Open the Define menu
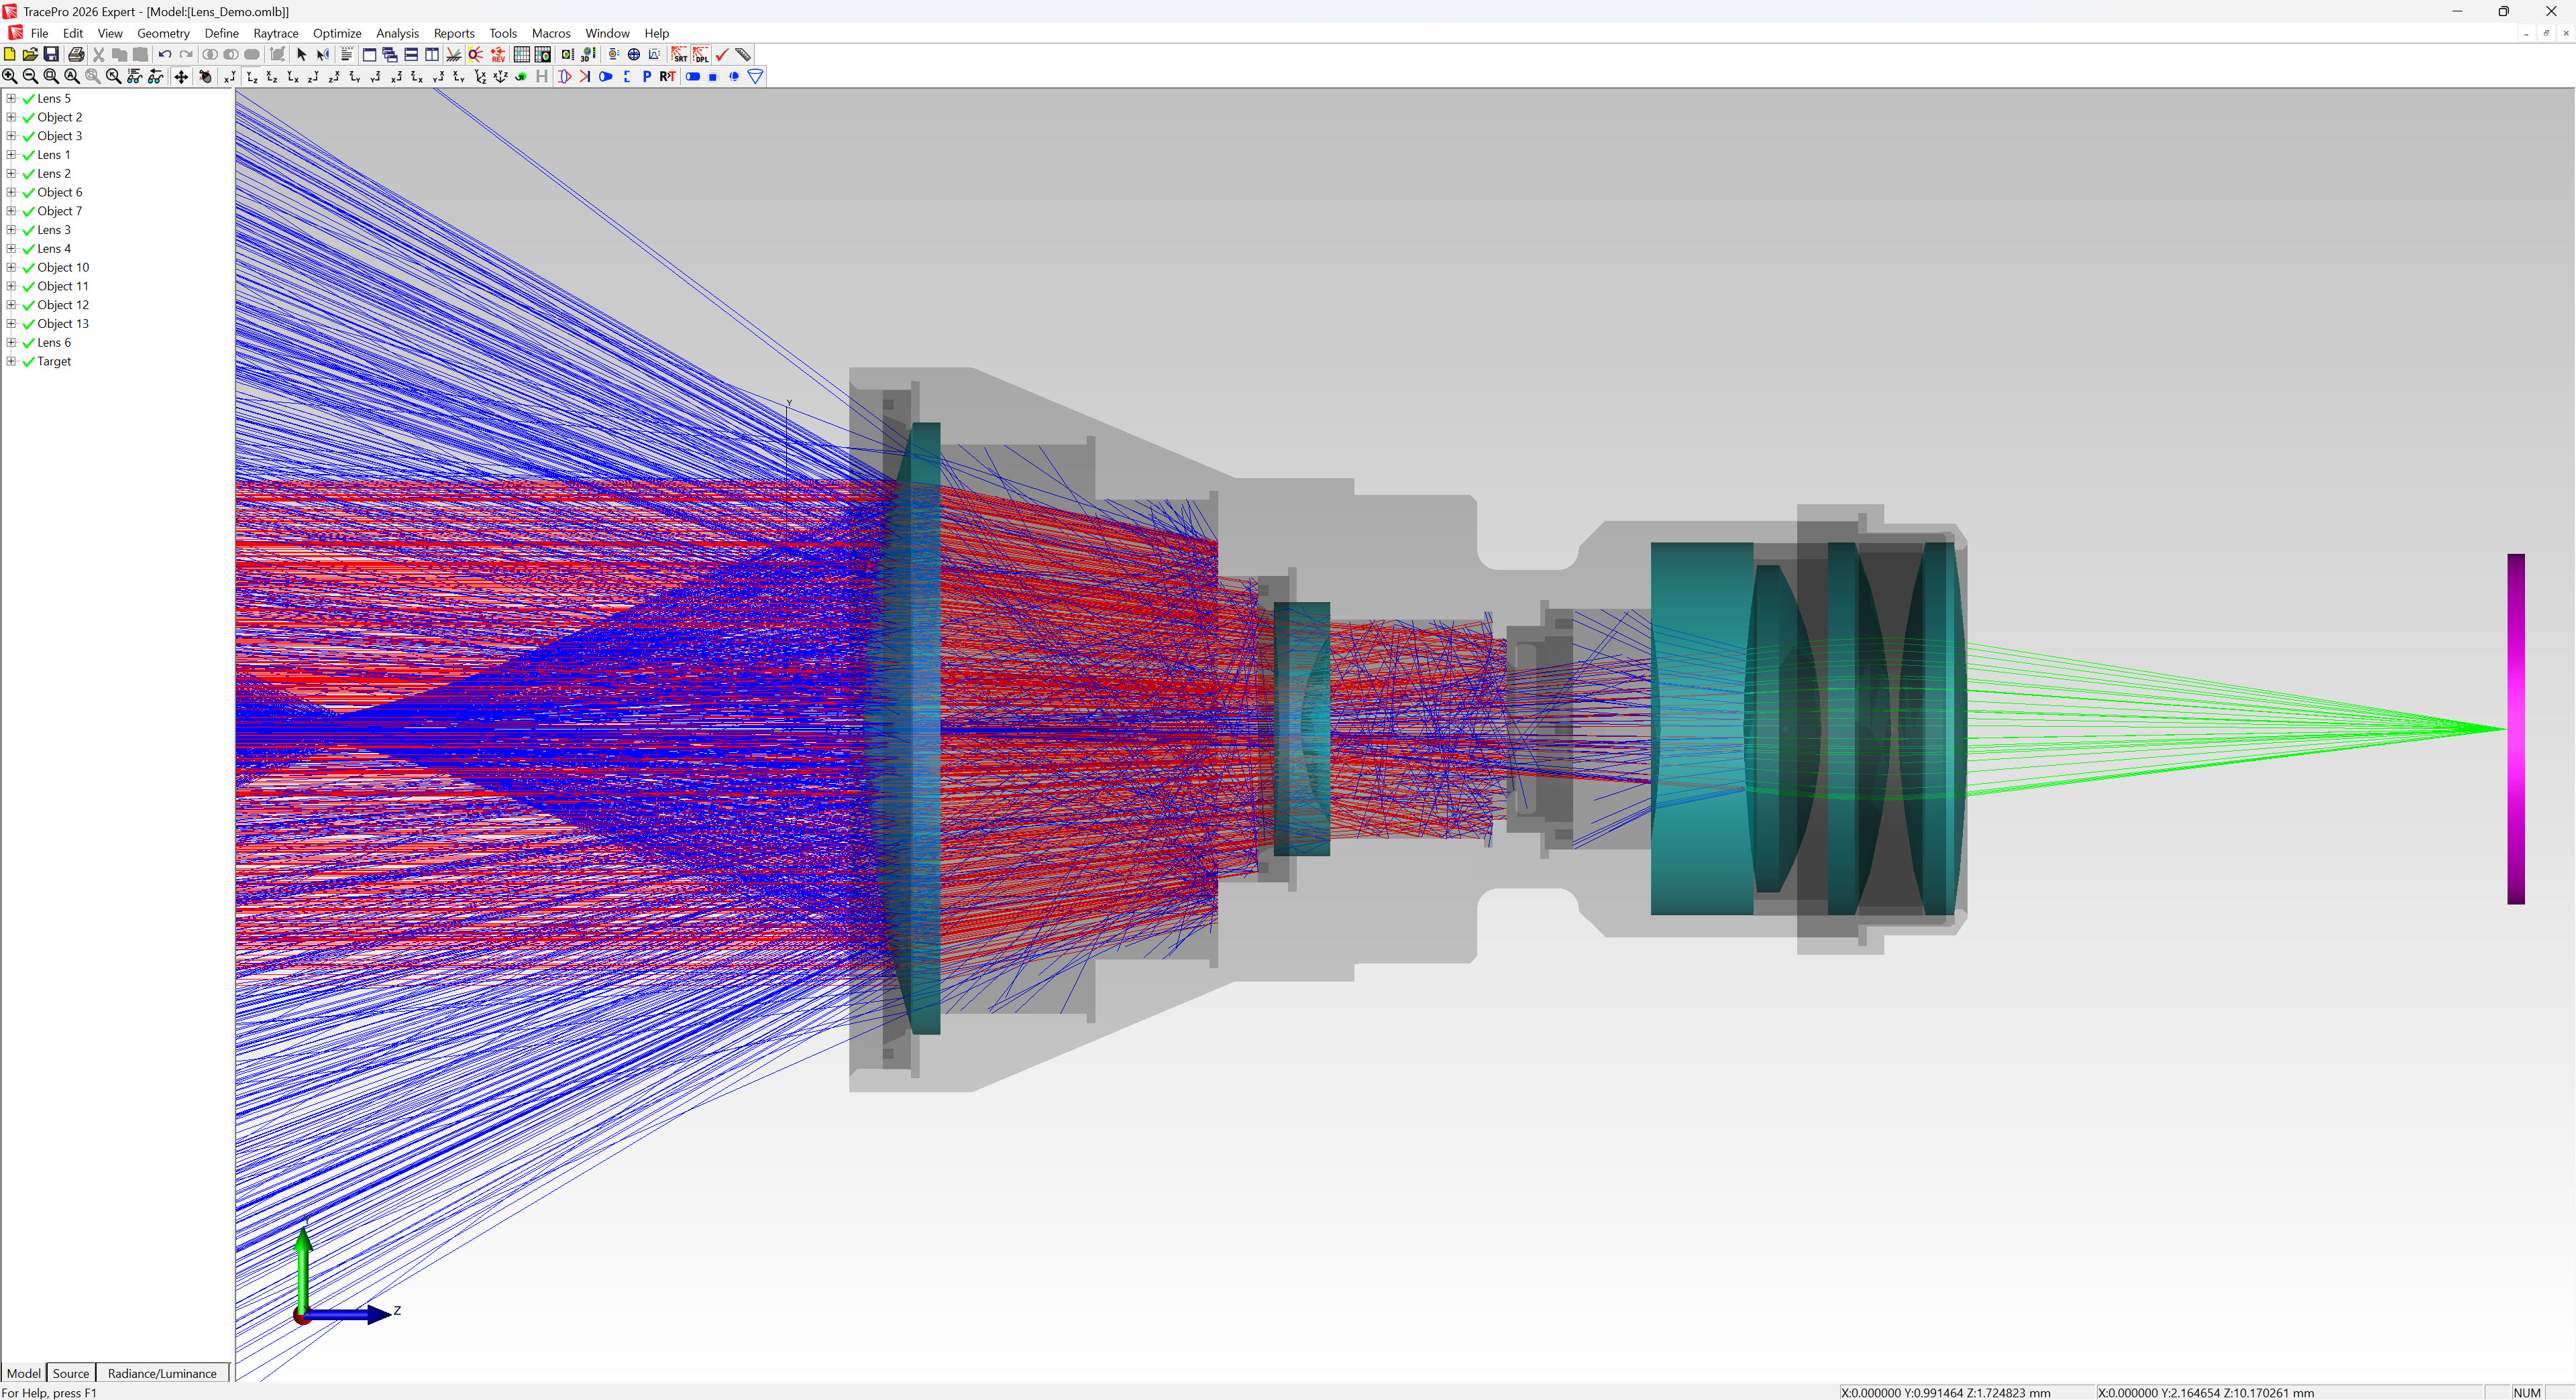Screen dimensions: 2576x1400 coord(221,33)
